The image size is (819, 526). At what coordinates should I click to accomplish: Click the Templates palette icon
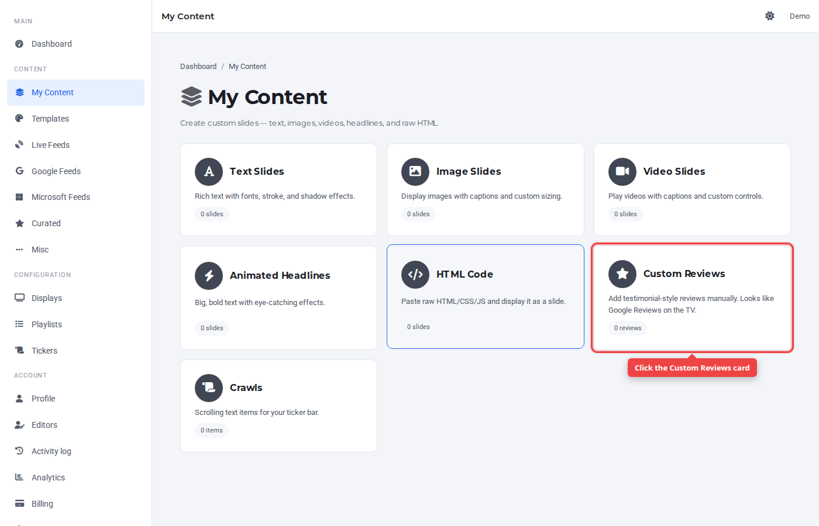(19, 118)
